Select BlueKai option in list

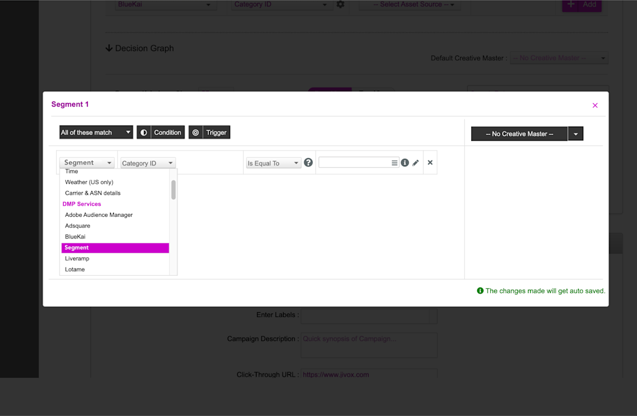(75, 237)
